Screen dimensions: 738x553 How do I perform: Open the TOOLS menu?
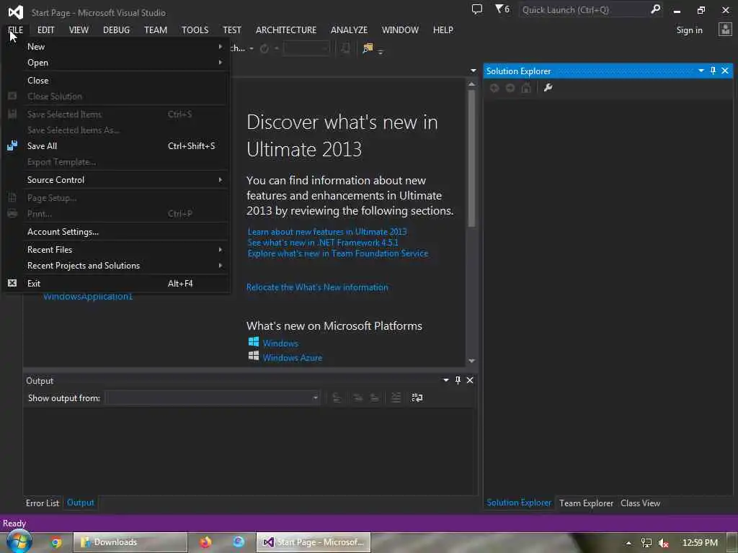pyautogui.click(x=195, y=30)
